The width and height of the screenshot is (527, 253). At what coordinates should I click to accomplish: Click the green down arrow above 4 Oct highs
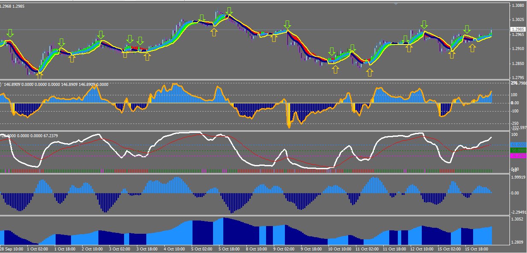[201, 18]
